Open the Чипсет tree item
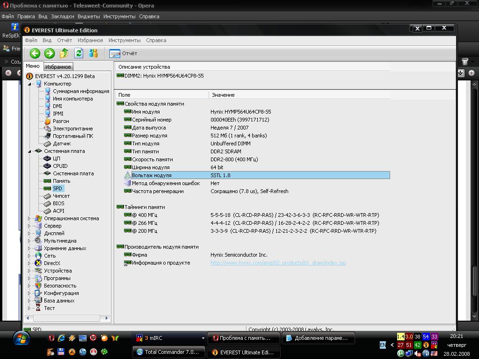479x359 pixels. [61, 196]
